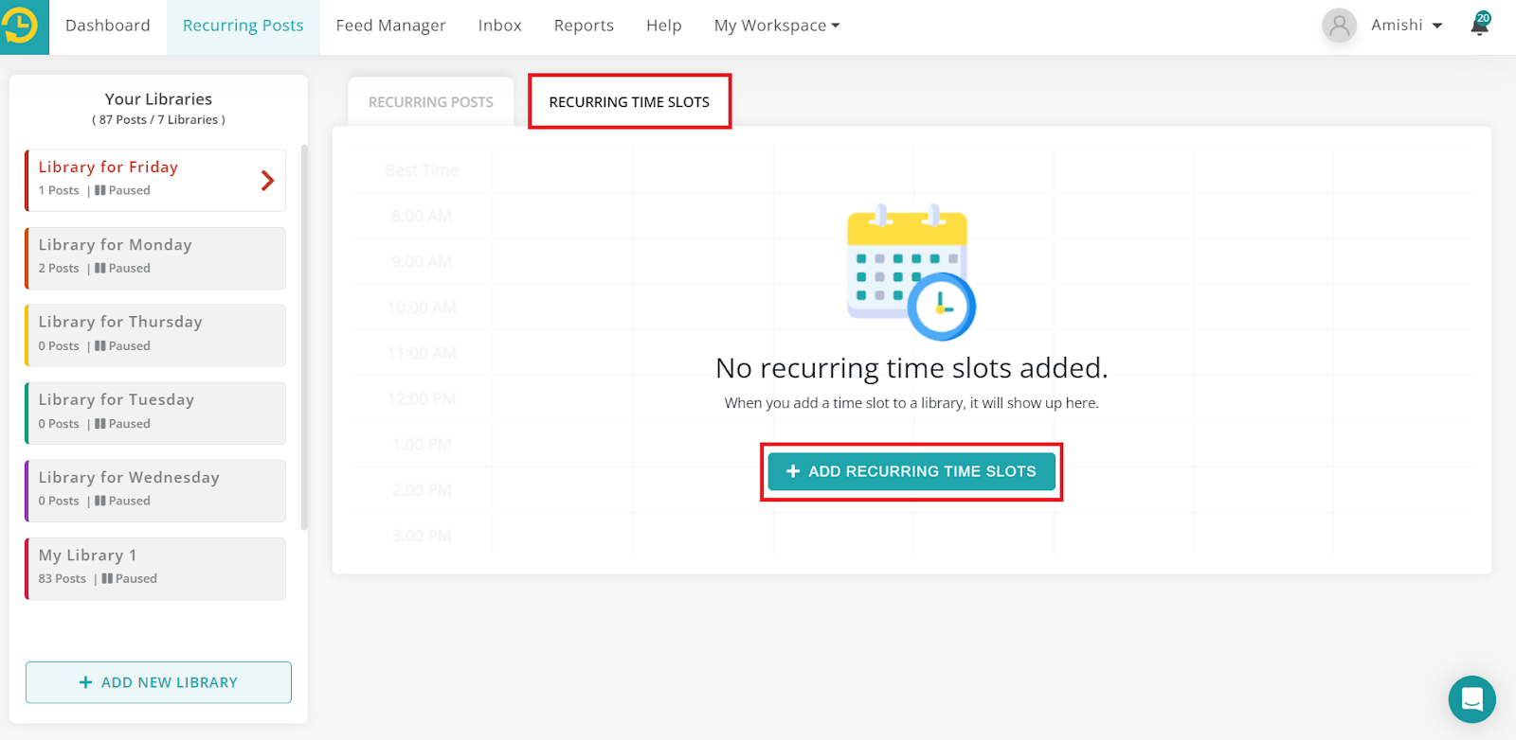Open the Recurring Posts menu item
This screenshot has height=740, width=1516.
tap(244, 26)
